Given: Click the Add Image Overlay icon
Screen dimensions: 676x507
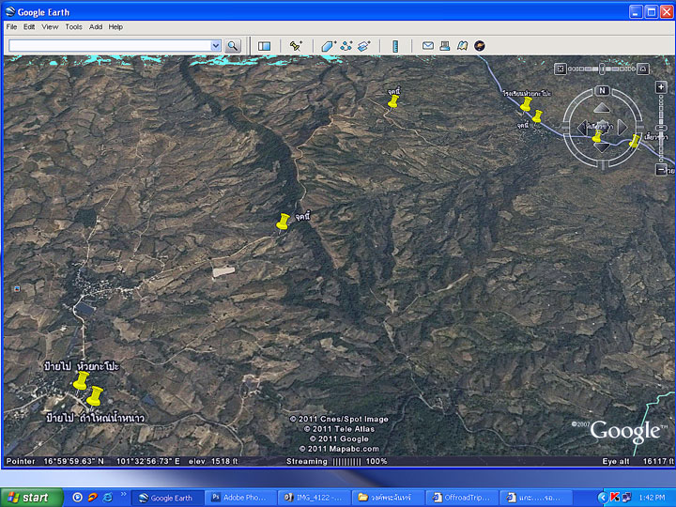Looking at the screenshot, I should coord(363,45).
